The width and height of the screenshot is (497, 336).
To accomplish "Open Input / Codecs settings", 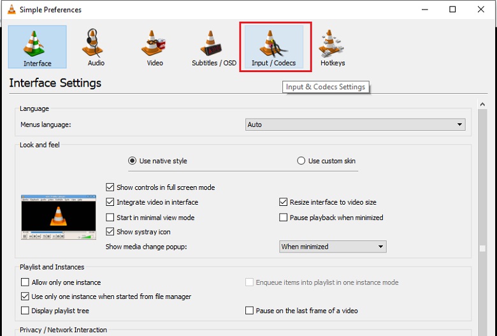I will pyautogui.click(x=274, y=47).
